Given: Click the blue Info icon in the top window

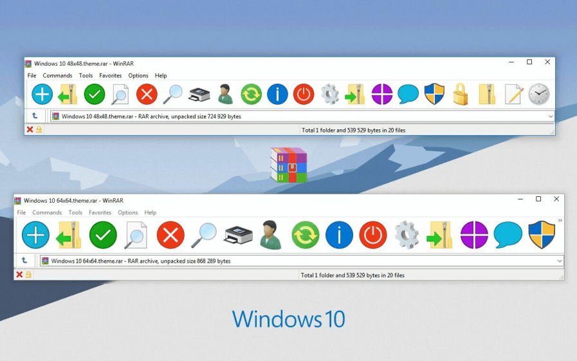Looking at the screenshot, I should click(x=277, y=95).
